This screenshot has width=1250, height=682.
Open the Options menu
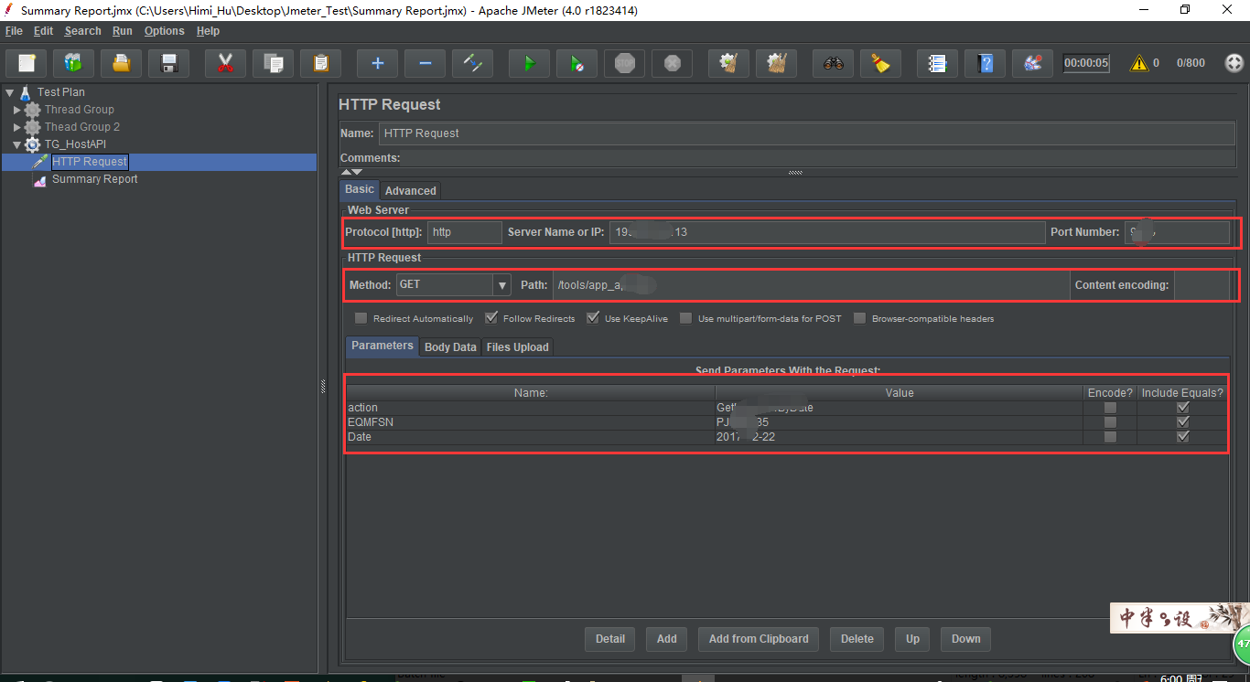(x=165, y=31)
